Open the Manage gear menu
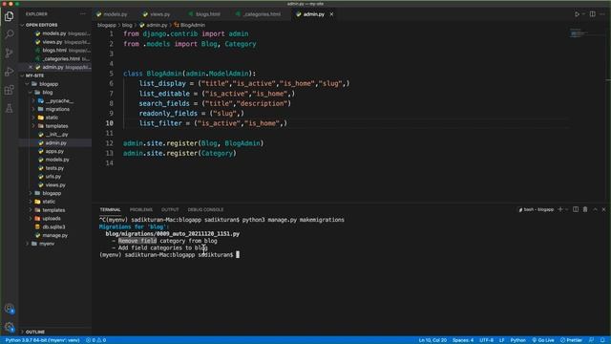The width and height of the screenshot is (611, 344). point(9,327)
